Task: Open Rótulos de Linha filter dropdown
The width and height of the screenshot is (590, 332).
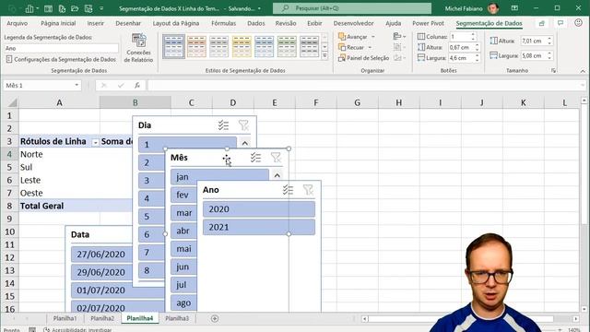Action: click(95, 142)
